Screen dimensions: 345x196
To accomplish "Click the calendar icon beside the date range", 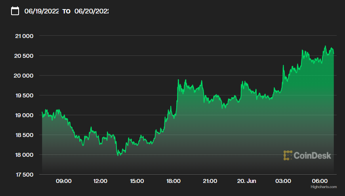I will click(x=15, y=11).
